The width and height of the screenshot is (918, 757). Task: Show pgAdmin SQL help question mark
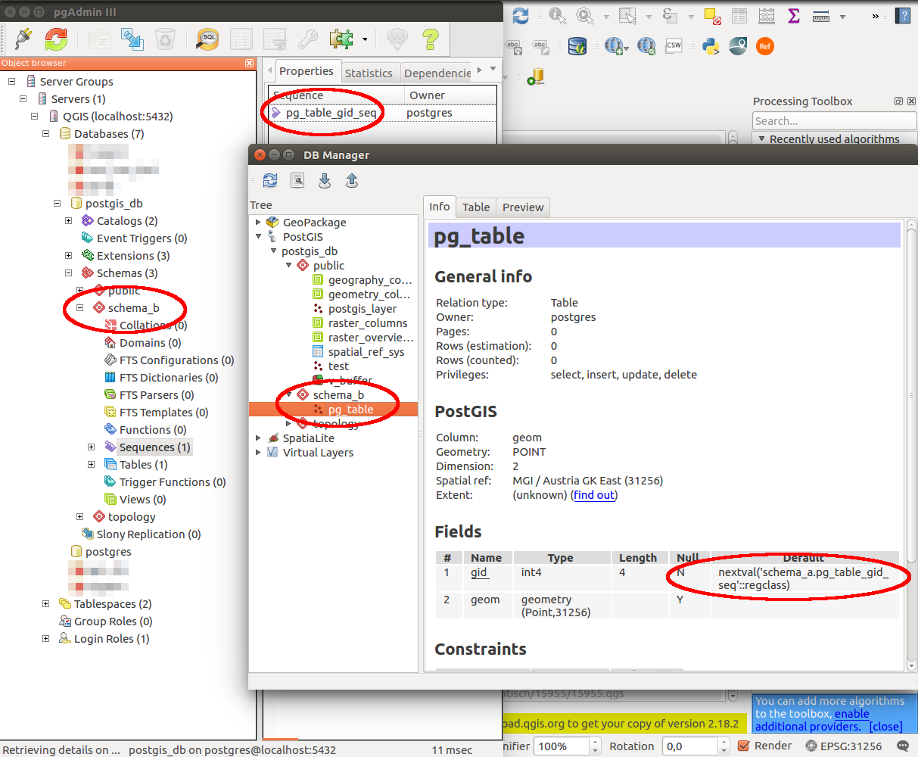point(431,39)
